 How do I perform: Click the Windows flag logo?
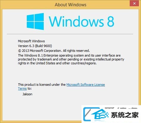pyautogui.click(x=35, y=21)
